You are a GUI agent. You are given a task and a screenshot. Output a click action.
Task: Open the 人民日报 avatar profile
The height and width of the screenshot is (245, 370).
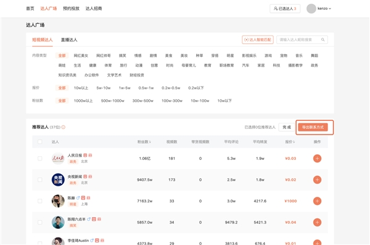[58, 158]
